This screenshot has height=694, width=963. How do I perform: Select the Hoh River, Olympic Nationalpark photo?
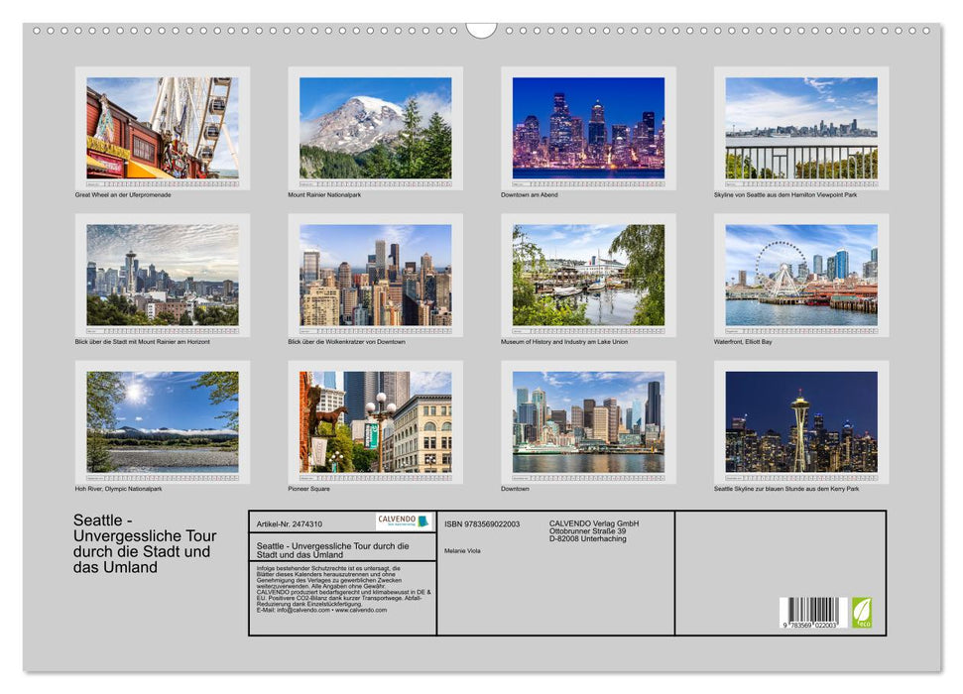click(x=162, y=422)
